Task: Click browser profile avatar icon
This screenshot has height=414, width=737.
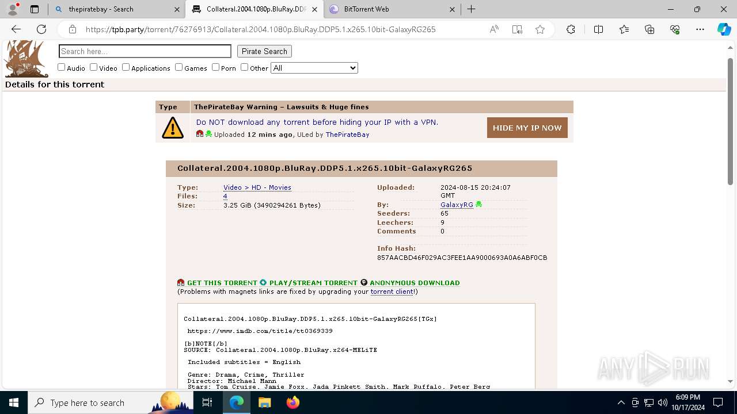Action: (x=13, y=9)
